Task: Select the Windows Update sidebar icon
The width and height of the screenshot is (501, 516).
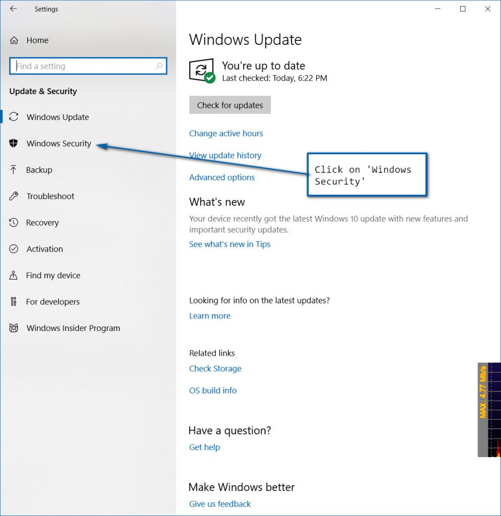Action: click(x=14, y=117)
